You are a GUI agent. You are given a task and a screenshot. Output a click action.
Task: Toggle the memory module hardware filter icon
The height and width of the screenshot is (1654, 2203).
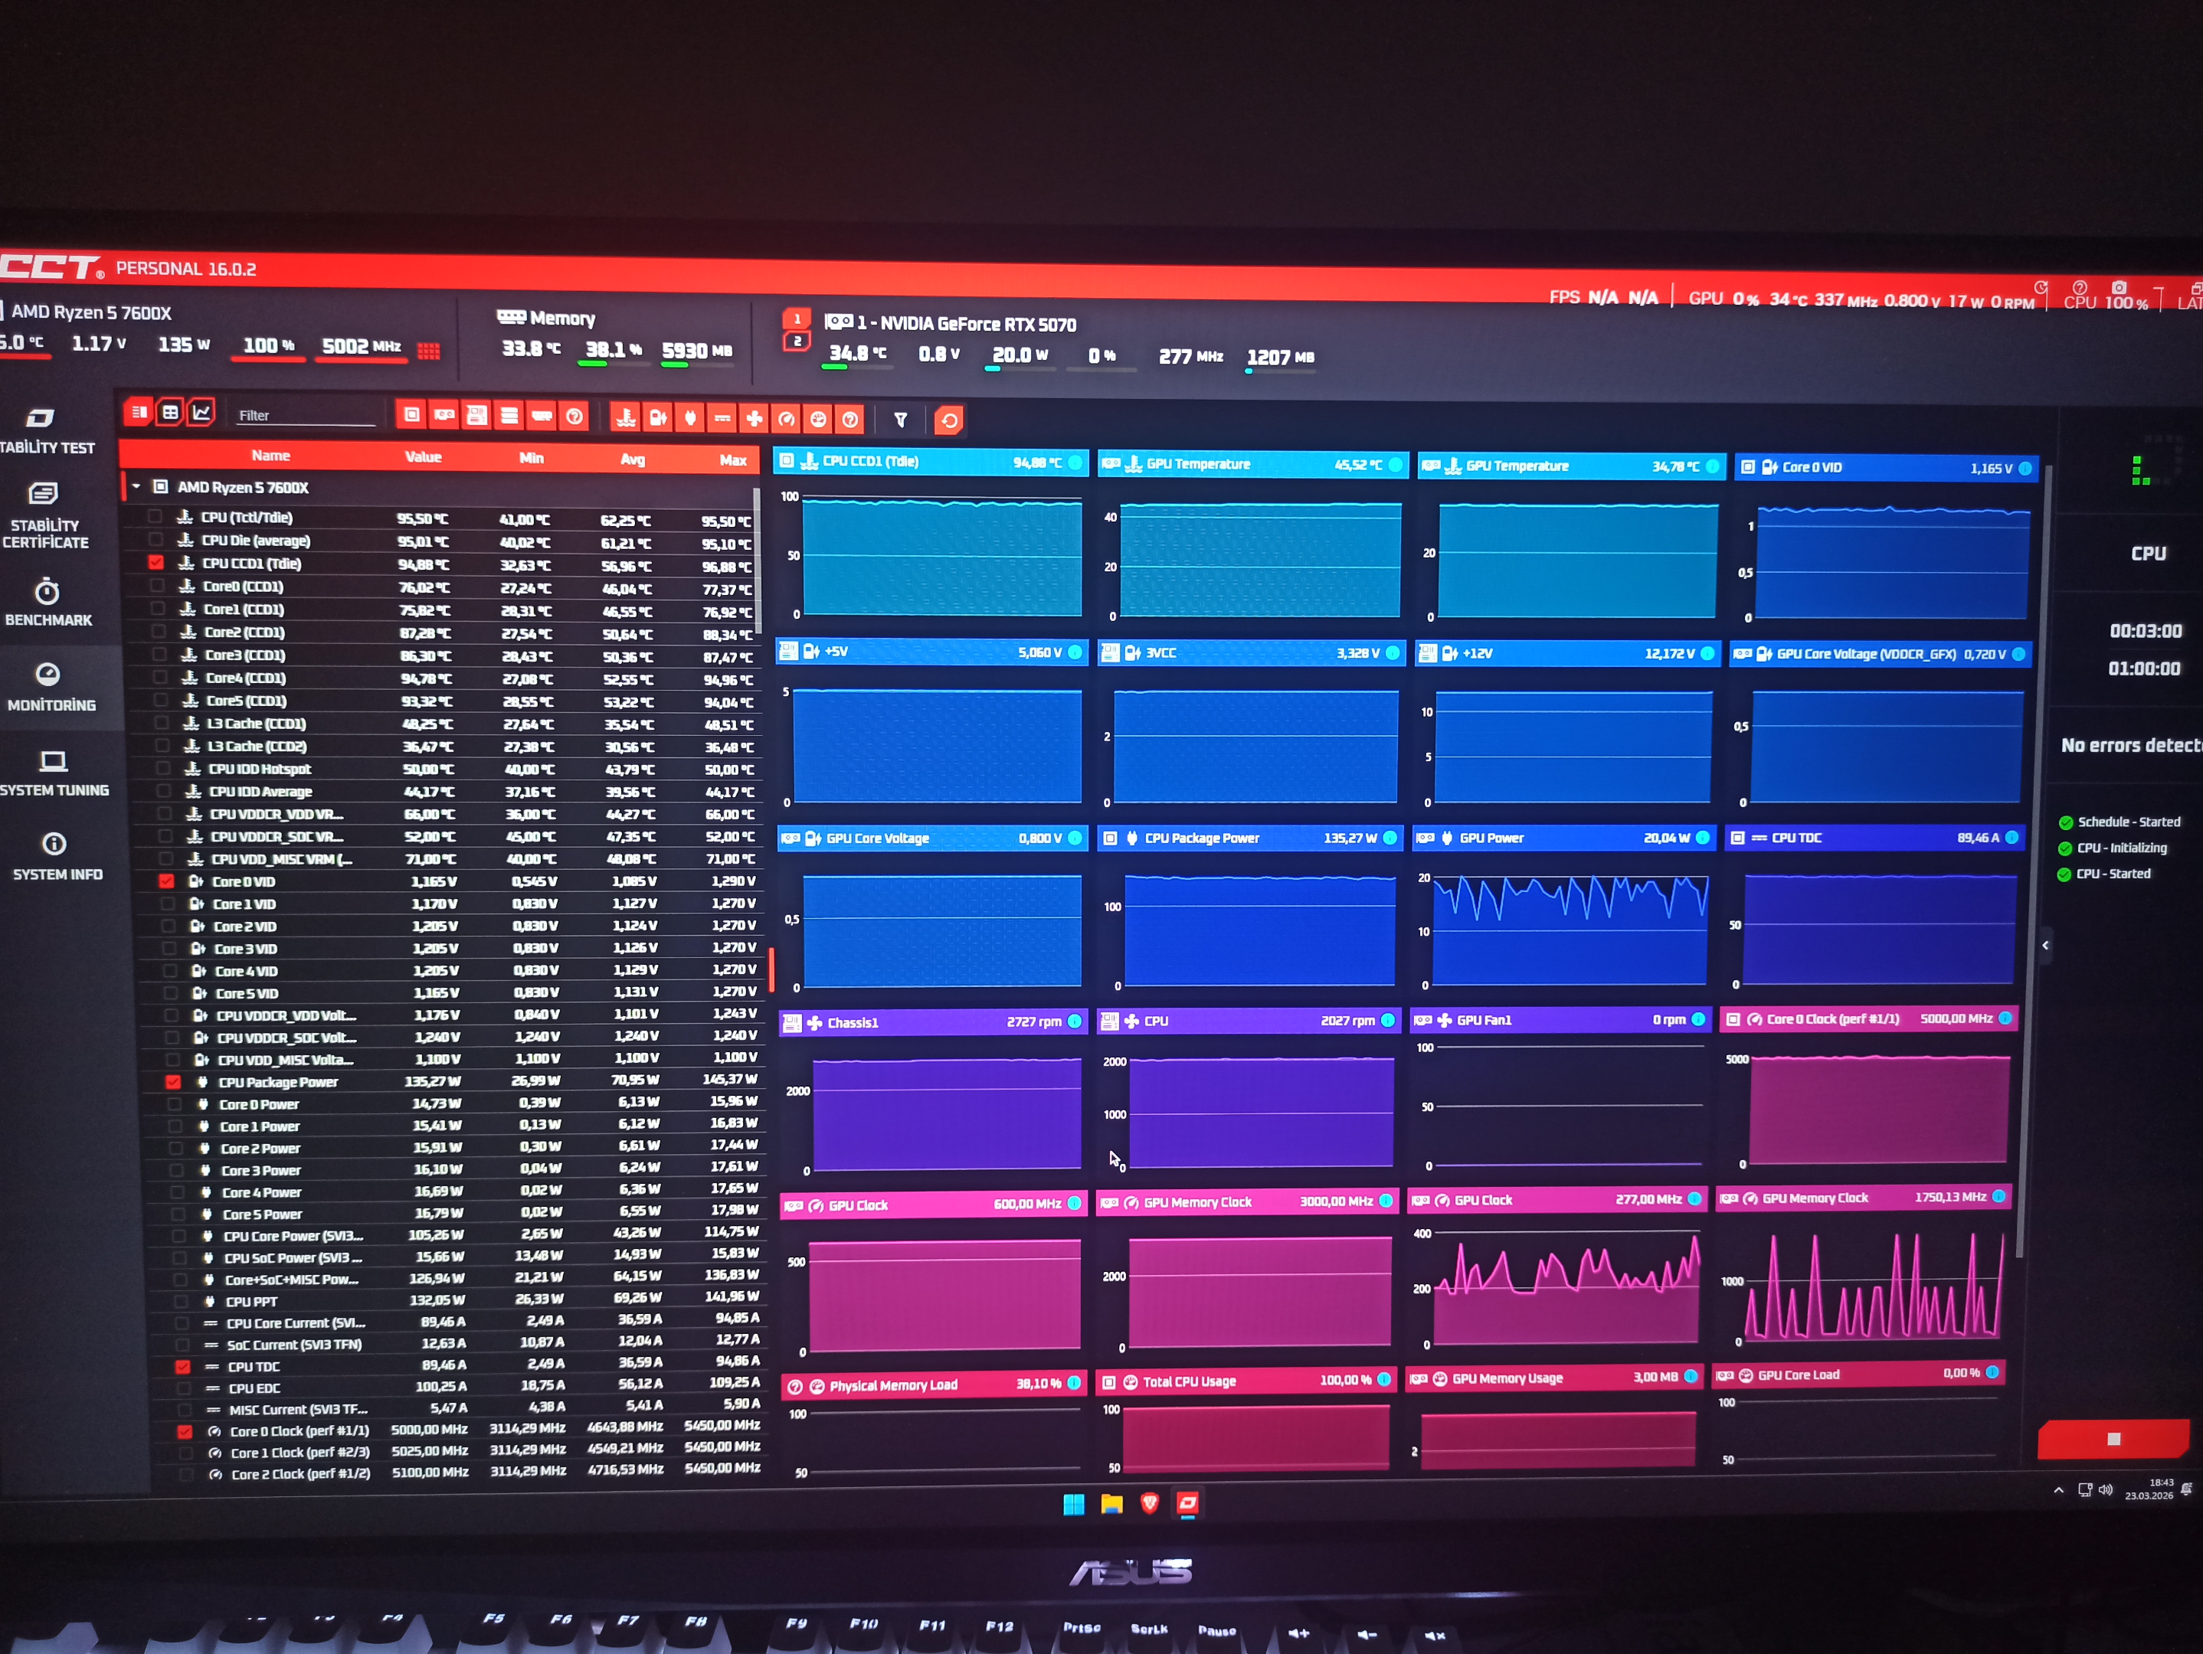[x=542, y=417]
